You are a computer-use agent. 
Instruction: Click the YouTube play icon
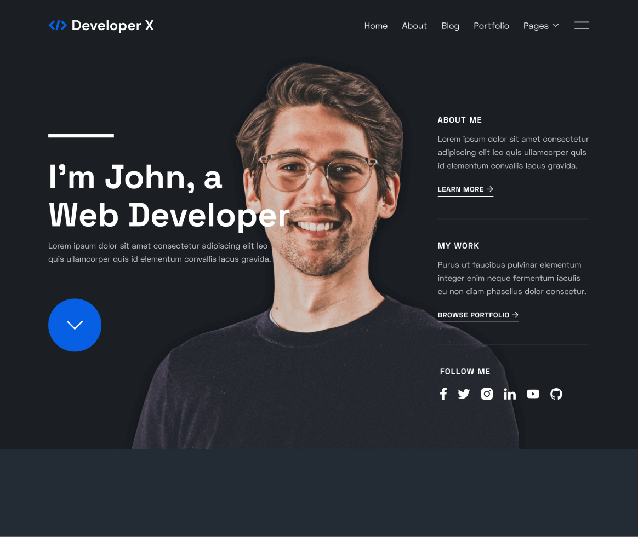click(x=533, y=394)
